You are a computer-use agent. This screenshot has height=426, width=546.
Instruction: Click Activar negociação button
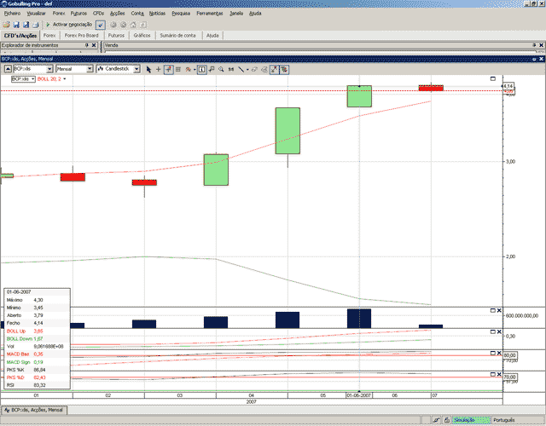(x=69, y=25)
